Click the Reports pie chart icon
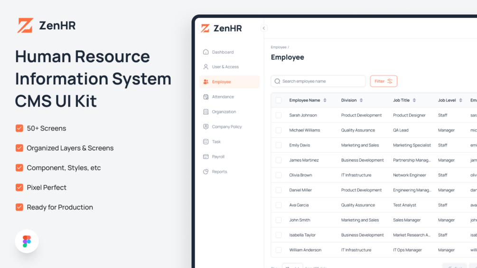Screen dimensions: 477x268 coord(206,172)
